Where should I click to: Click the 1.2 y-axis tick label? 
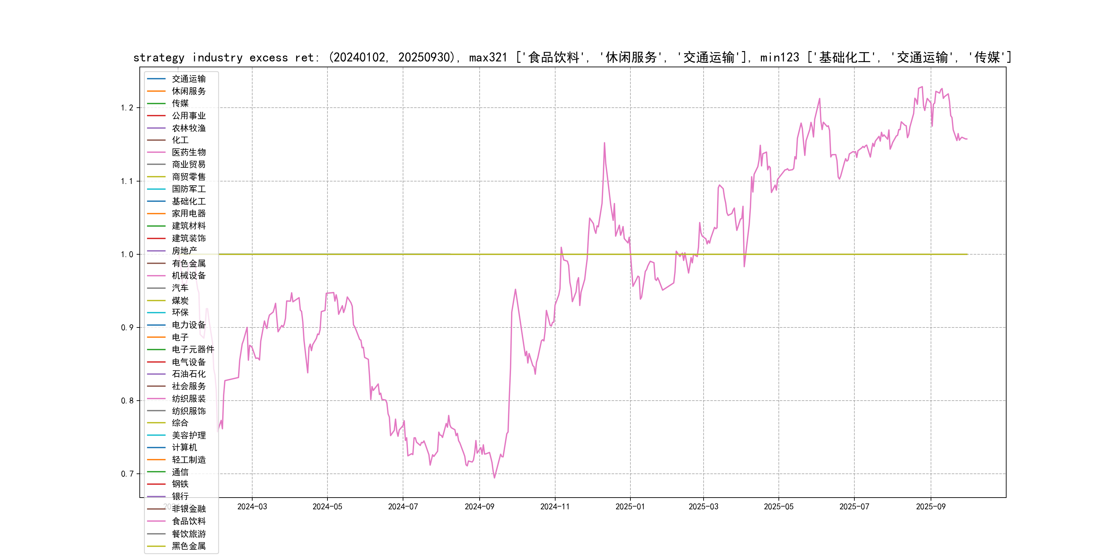pos(127,108)
